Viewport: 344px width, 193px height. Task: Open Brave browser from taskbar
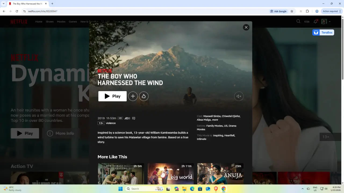216,189
